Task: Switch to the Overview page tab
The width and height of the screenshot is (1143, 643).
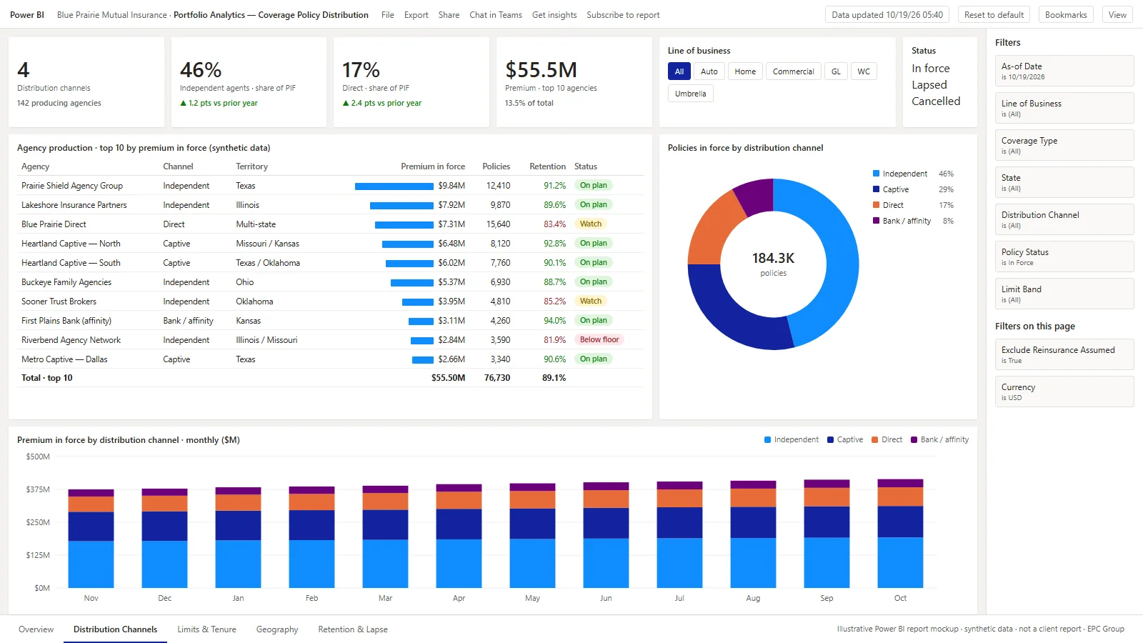Action: [36, 629]
